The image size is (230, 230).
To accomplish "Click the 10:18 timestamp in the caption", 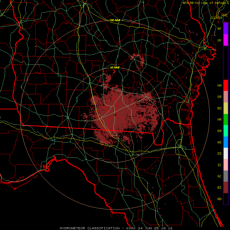I will [167, 228].
